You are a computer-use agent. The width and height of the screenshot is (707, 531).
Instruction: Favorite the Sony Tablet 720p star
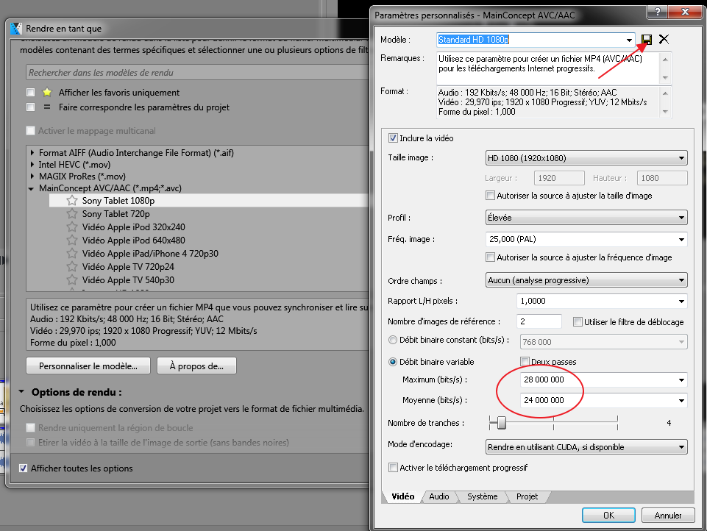click(71, 214)
